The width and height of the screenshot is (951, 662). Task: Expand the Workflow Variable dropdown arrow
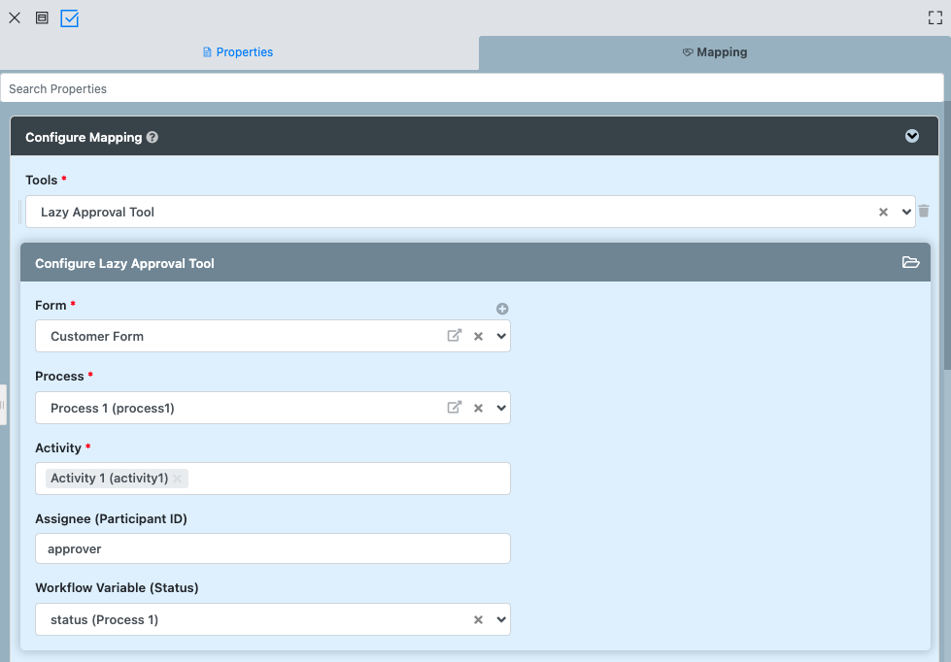pyautogui.click(x=501, y=619)
